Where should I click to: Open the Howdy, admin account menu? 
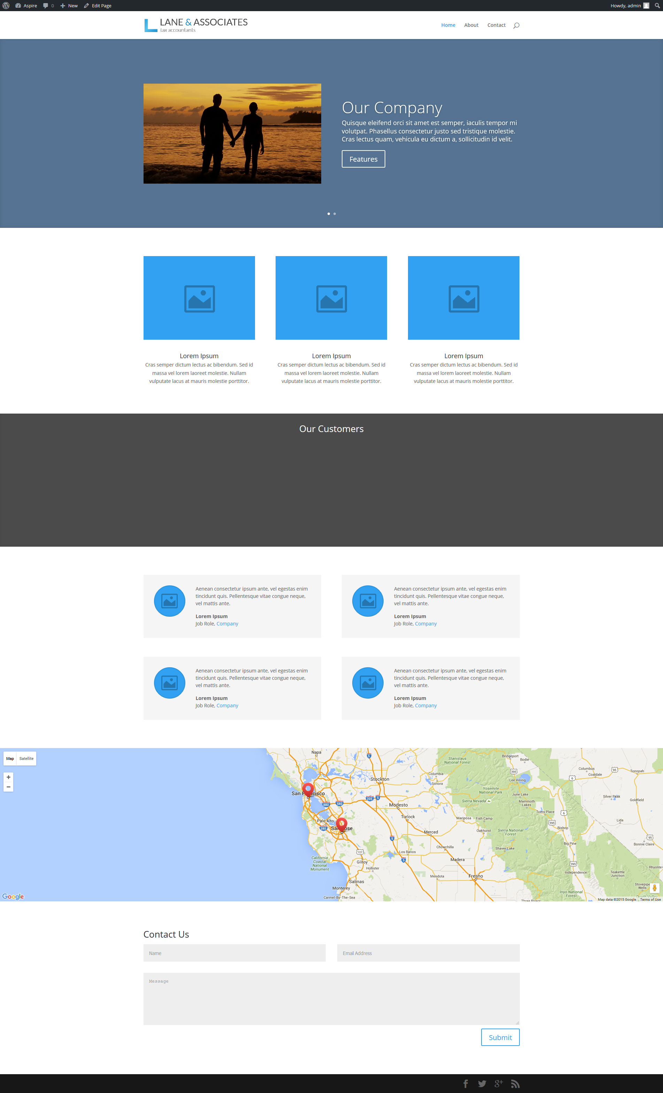[630, 6]
